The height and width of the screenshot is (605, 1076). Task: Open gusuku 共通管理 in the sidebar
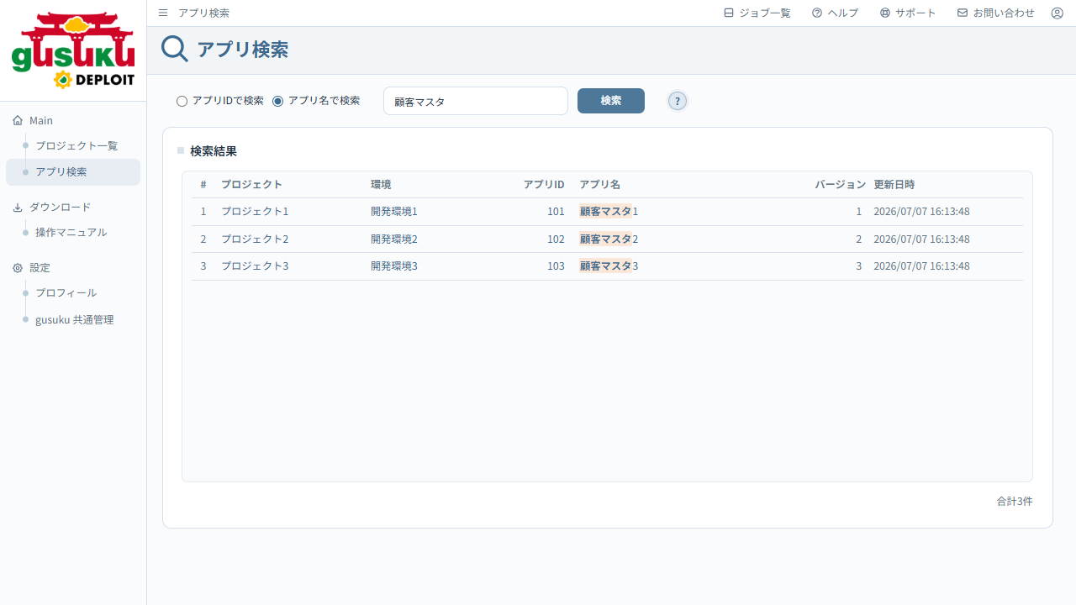74,319
